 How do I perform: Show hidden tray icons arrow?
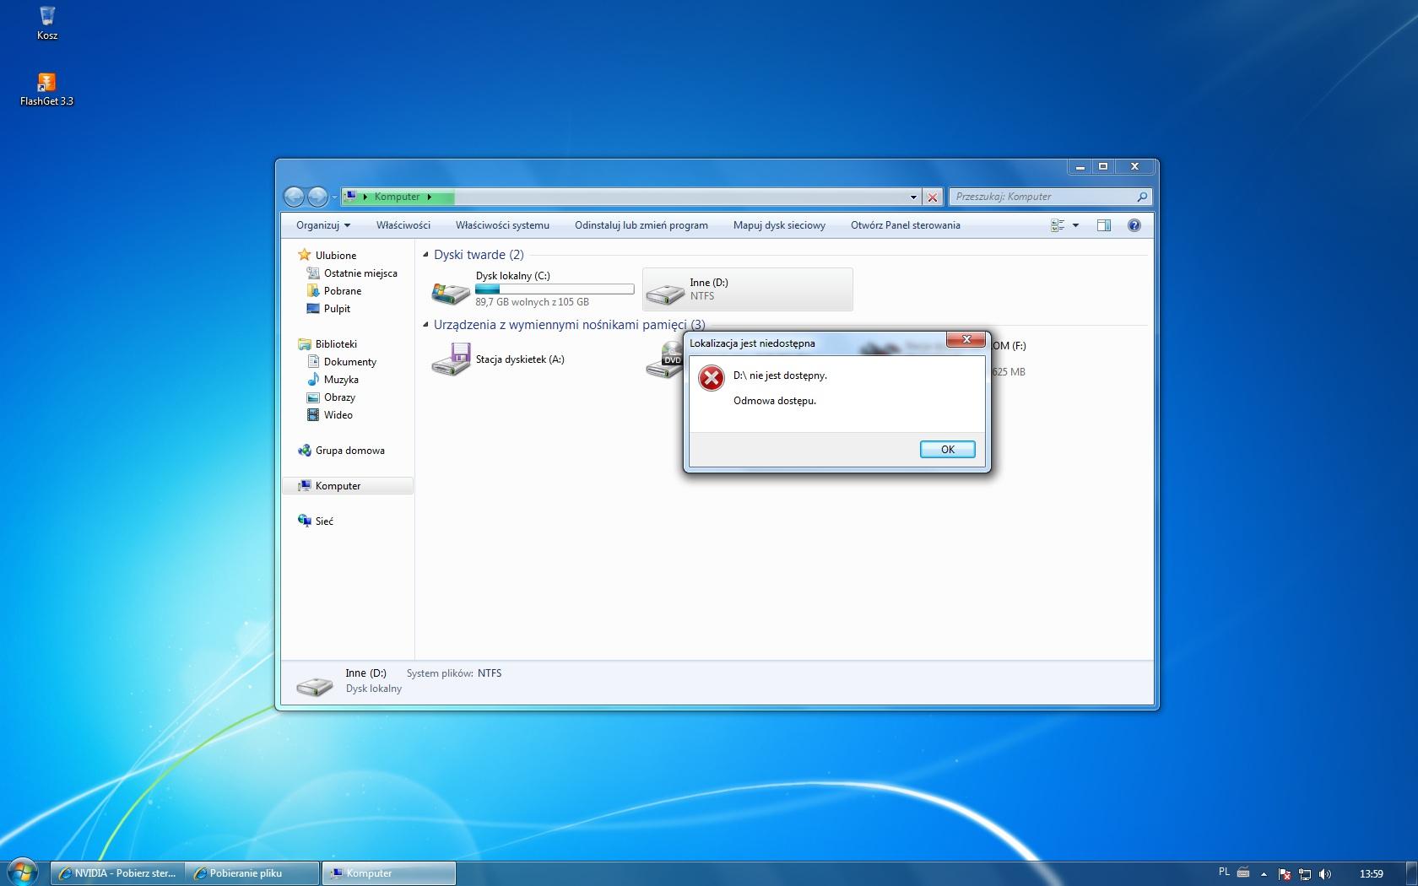click(x=1264, y=874)
